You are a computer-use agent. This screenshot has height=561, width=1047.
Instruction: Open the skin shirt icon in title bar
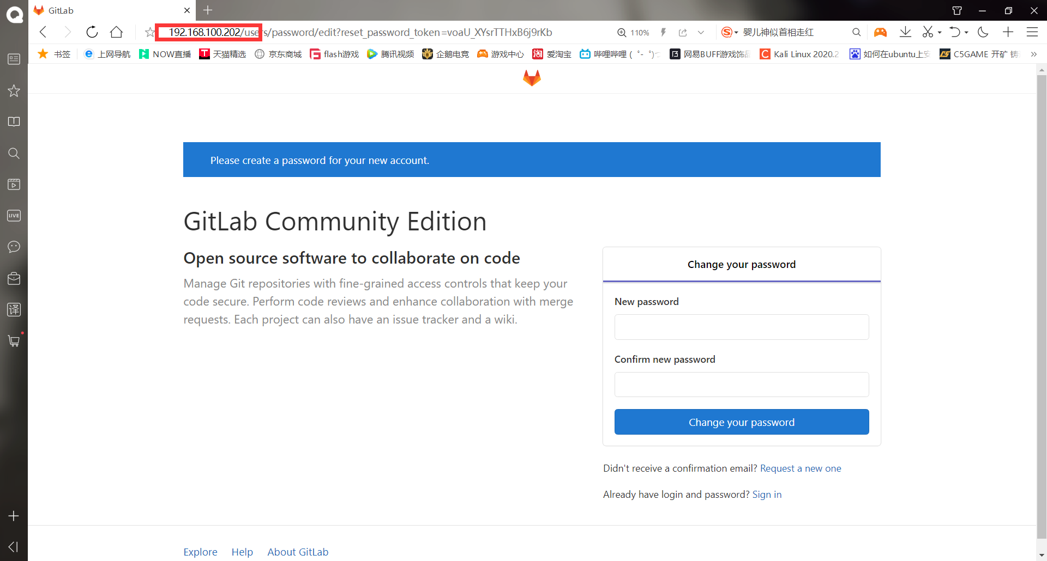[957, 10]
